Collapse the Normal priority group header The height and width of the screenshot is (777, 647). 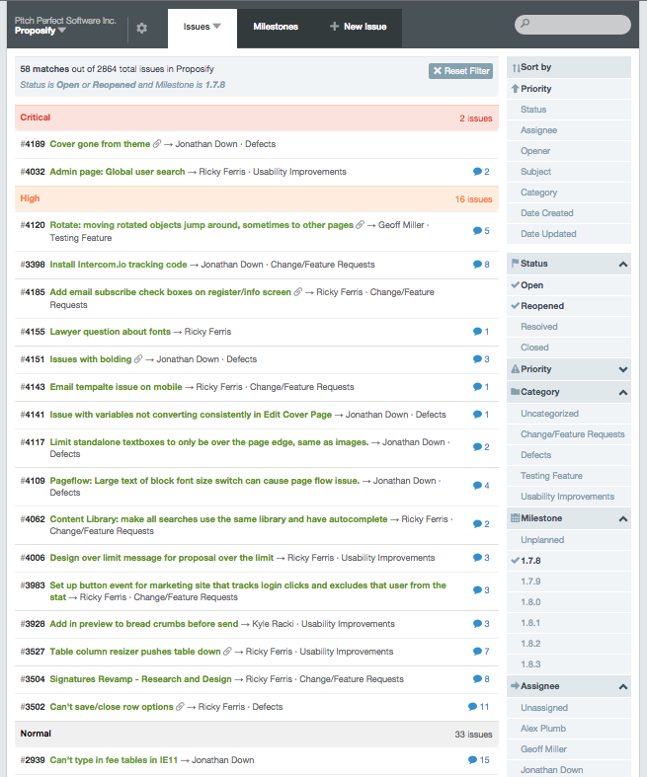[256, 734]
